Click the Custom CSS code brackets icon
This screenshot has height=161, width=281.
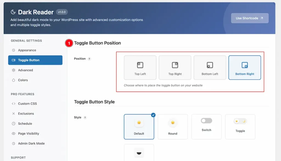click(14, 104)
